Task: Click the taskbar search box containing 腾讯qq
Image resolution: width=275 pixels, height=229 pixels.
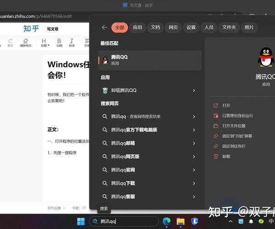Action: pos(124,222)
